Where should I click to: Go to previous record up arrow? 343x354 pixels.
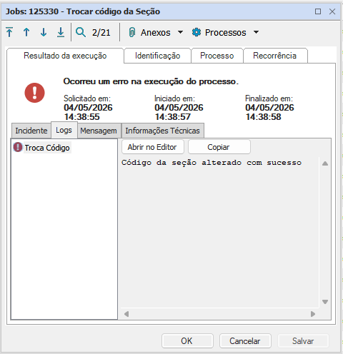[x=26, y=32]
